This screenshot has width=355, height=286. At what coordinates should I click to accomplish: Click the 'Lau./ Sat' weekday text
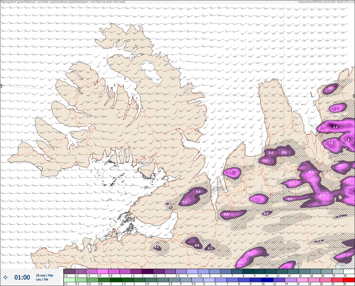click(42, 280)
